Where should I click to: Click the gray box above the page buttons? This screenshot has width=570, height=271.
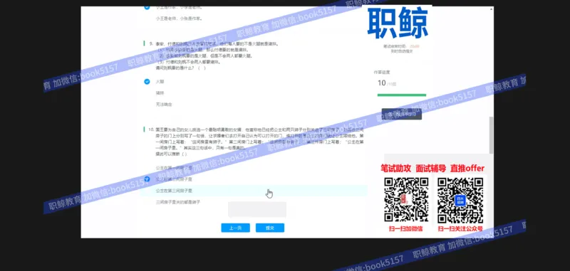257,210
